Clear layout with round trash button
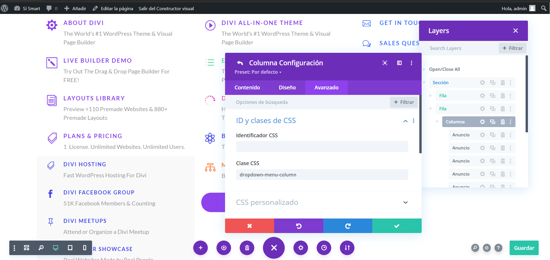 247,248
